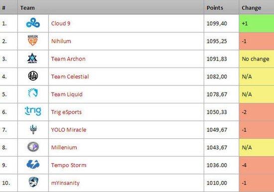Click the Cloud 9 team logo
Viewport: 274px width, 192px height.
pyautogui.click(x=33, y=23)
